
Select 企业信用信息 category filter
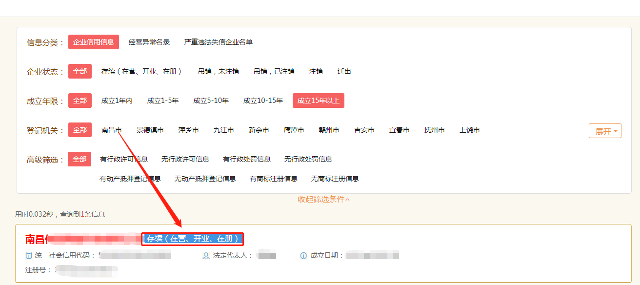pos(94,42)
